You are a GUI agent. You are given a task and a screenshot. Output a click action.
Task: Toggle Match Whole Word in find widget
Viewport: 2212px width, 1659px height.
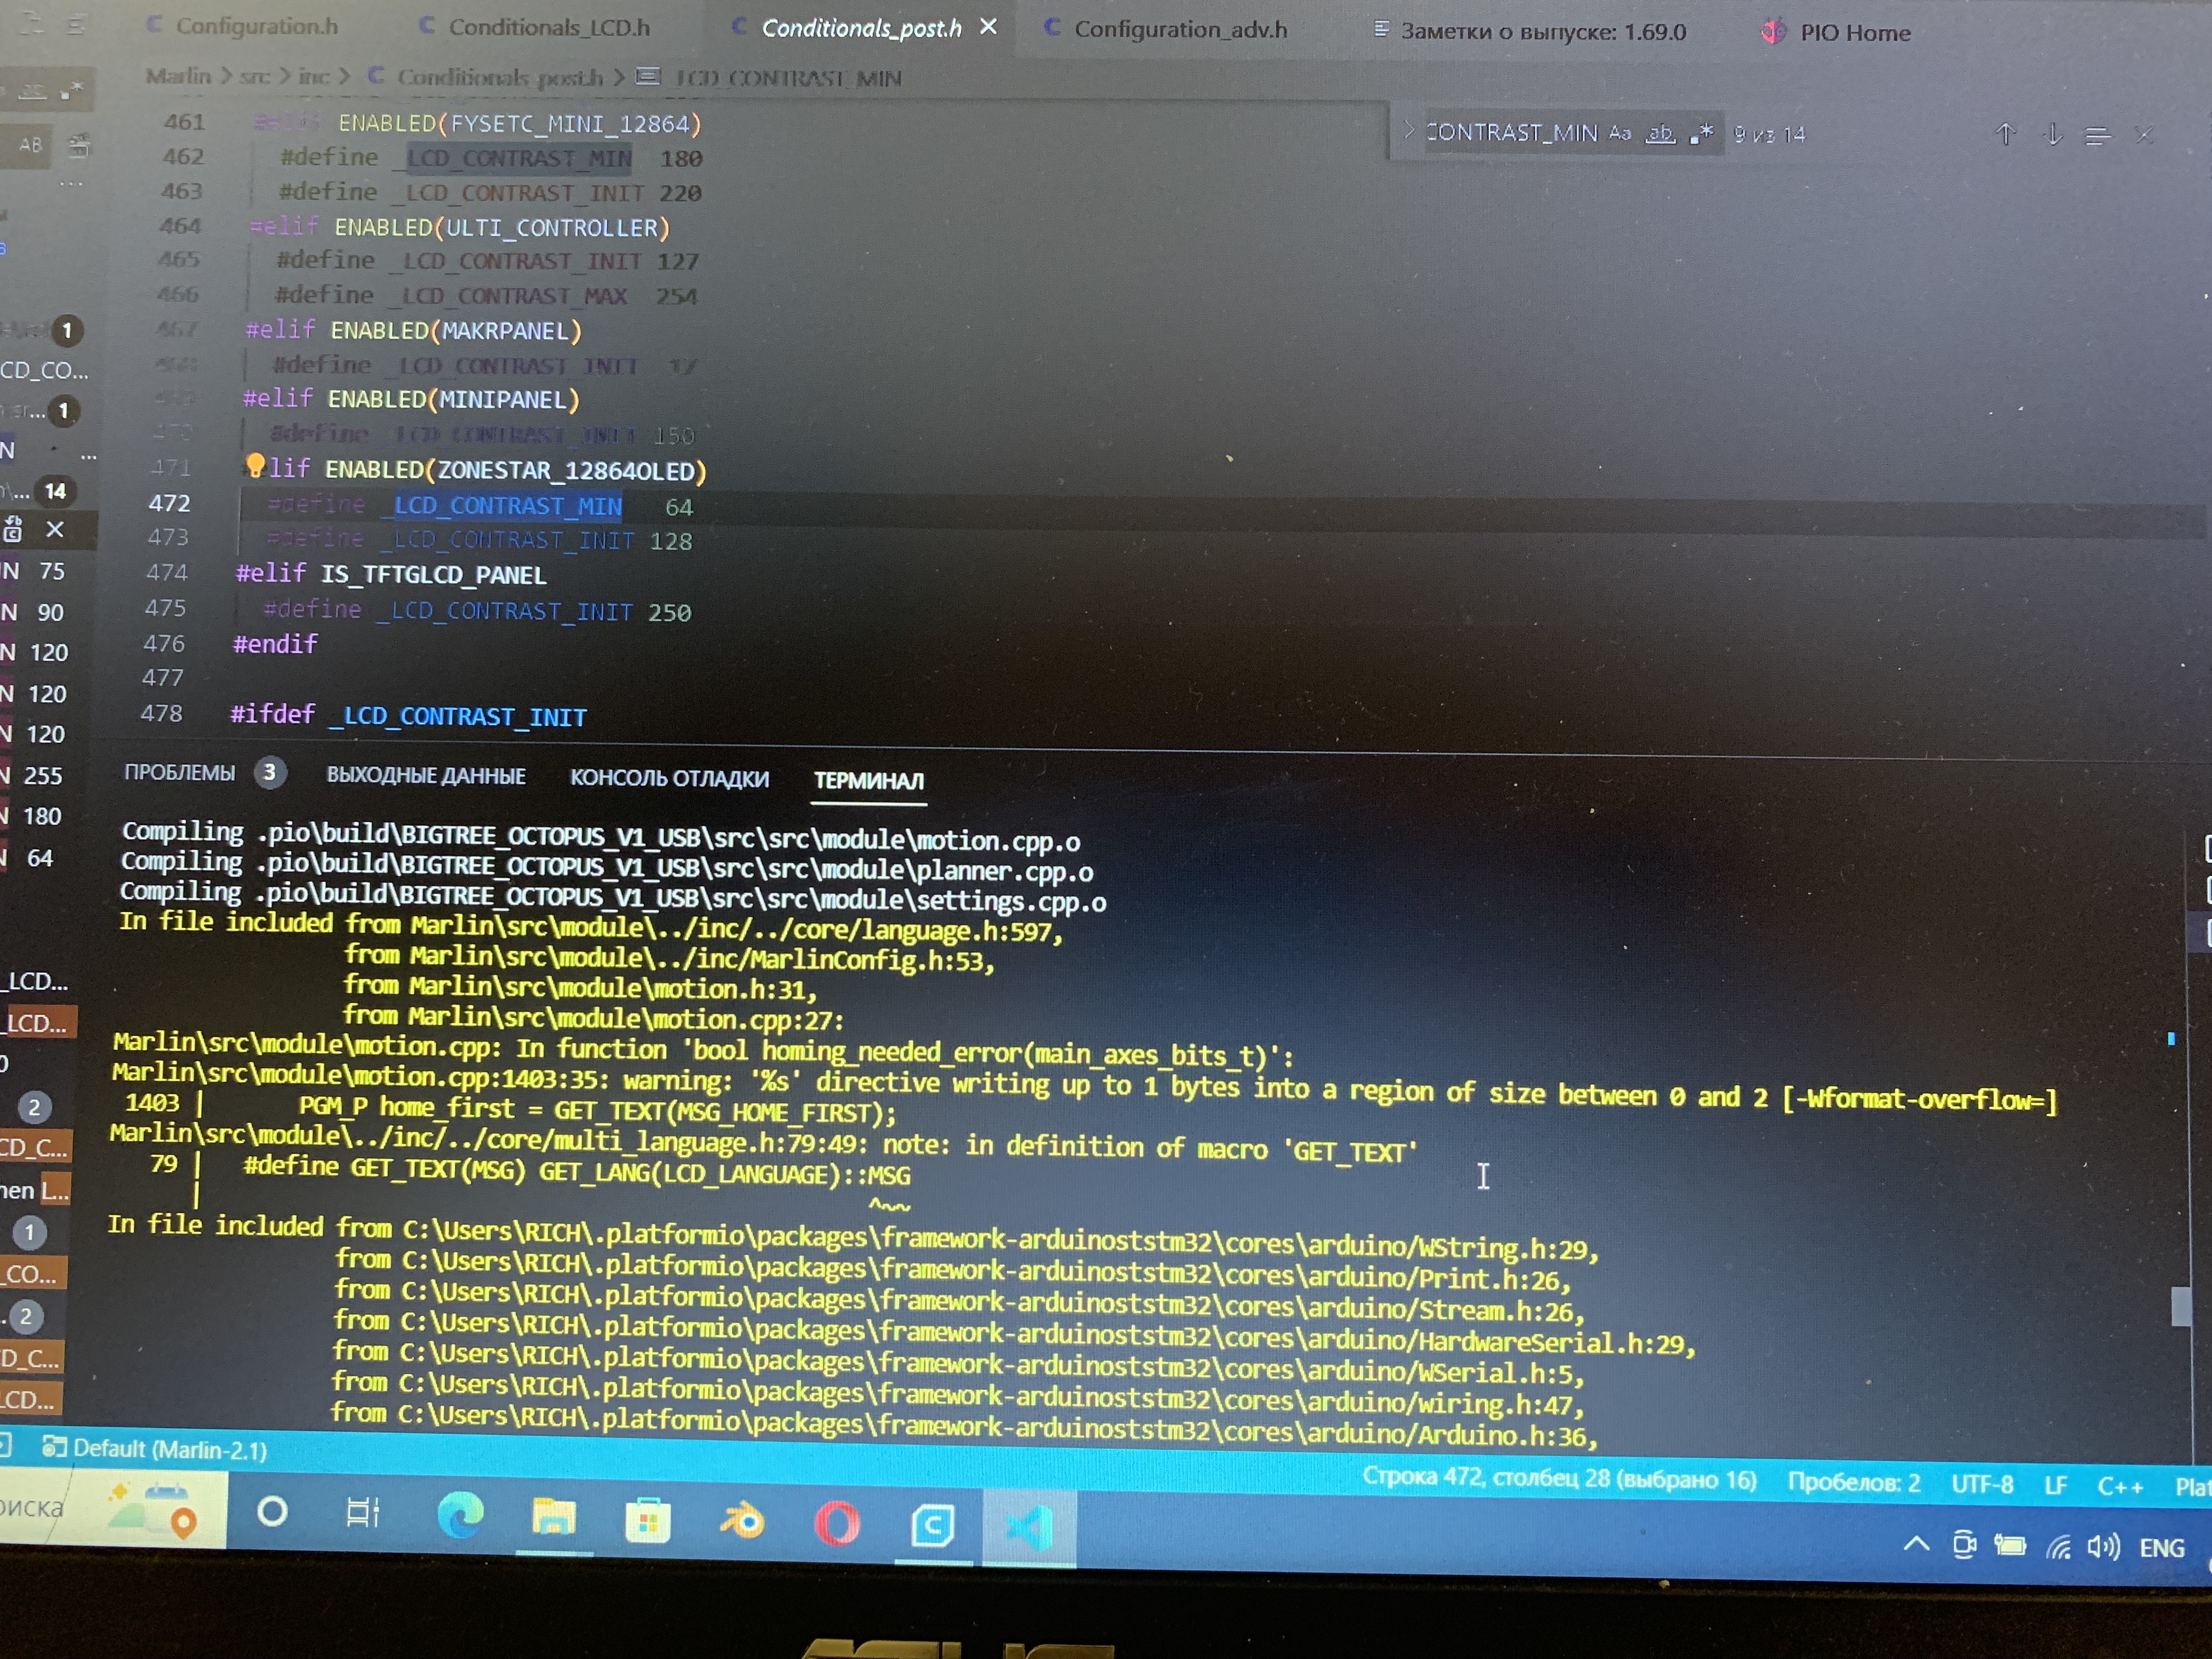(1661, 133)
